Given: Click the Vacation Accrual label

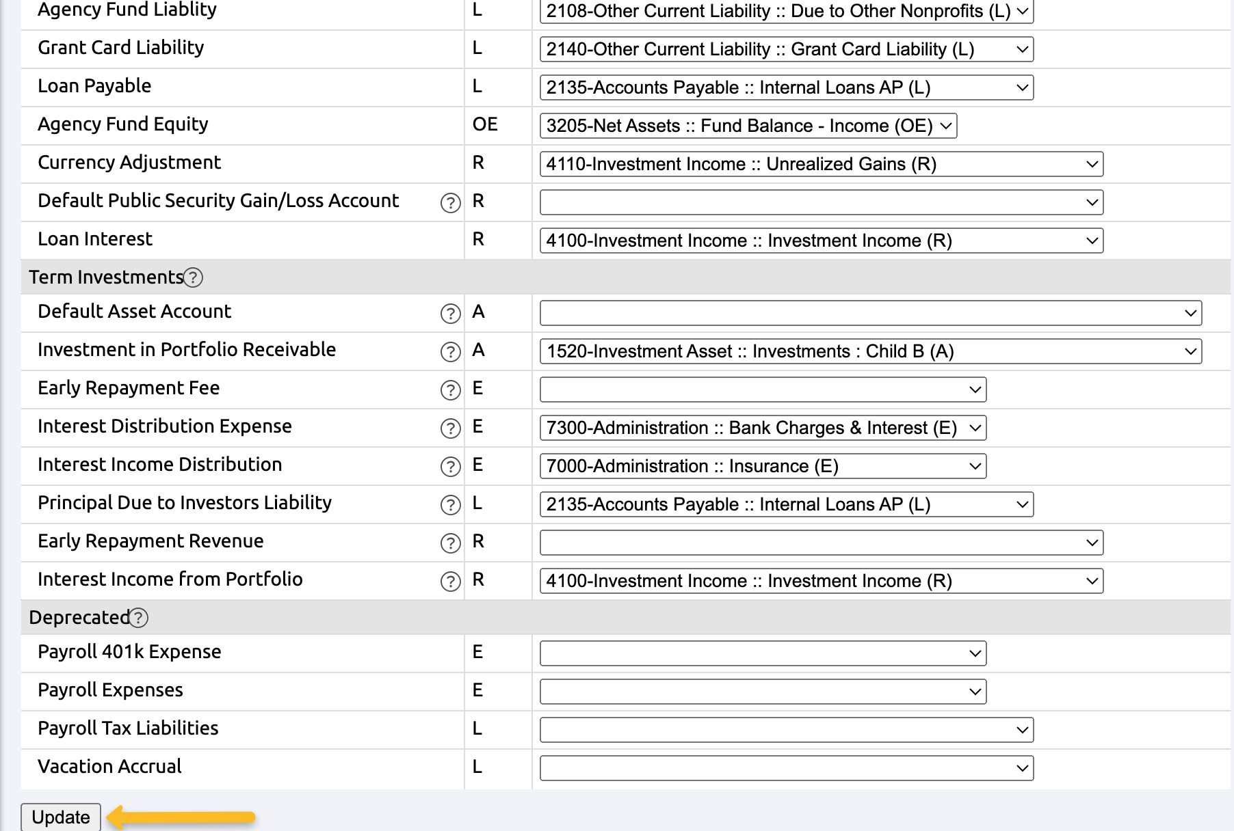Looking at the screenshot, I should coord(109,767).
